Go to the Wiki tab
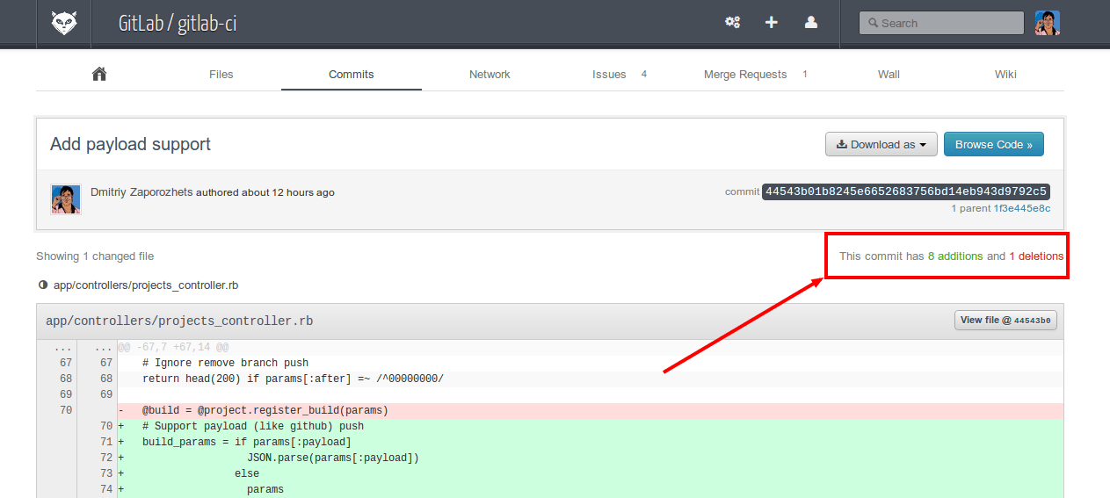The height and width of the screenshot is (498, 1110). 1005,75
